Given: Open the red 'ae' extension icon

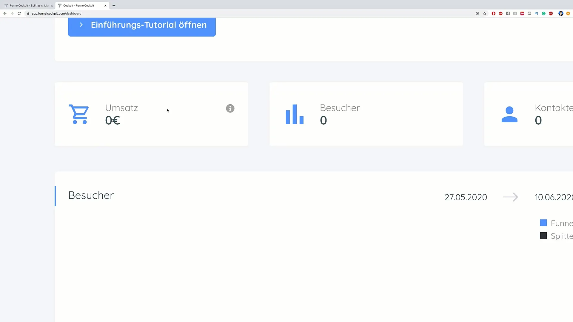Looking at the screenshot, I should click(522, 13).
